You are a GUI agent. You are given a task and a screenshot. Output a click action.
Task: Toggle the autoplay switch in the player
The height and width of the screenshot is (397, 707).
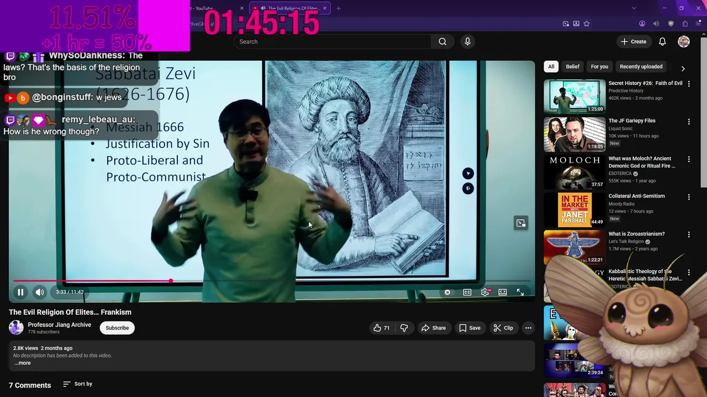click(x=447, y=292)
